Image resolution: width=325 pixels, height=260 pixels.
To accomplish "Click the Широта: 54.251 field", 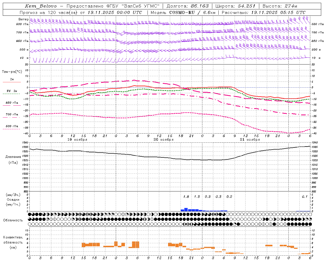I will click(x=235, y=6).
